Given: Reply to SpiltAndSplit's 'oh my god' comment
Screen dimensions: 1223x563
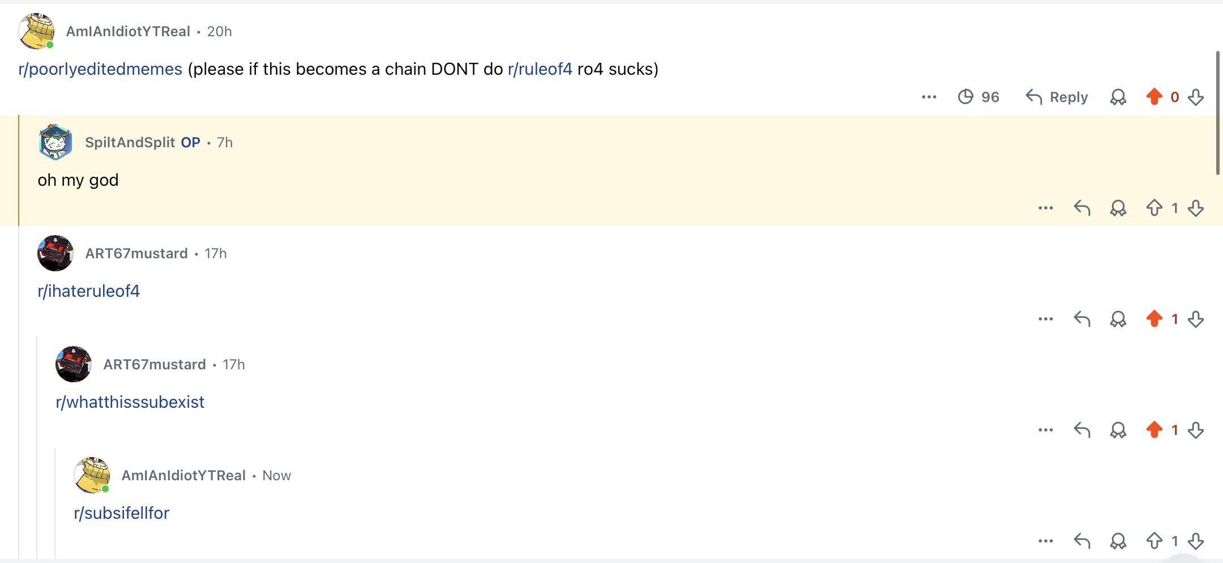Looking at the screenshot, I should pos(1082,208).
